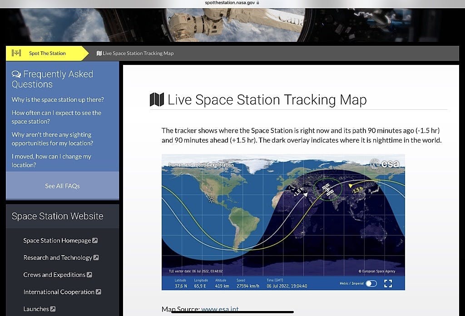This screenshot has height=316, width=465.
Task: Open the Research and Technology link
Action: tap(58, 257)
